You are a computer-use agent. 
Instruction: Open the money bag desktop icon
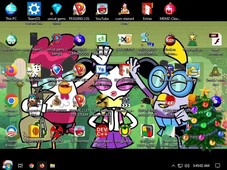pyautogui.click(x=56, y=101)
